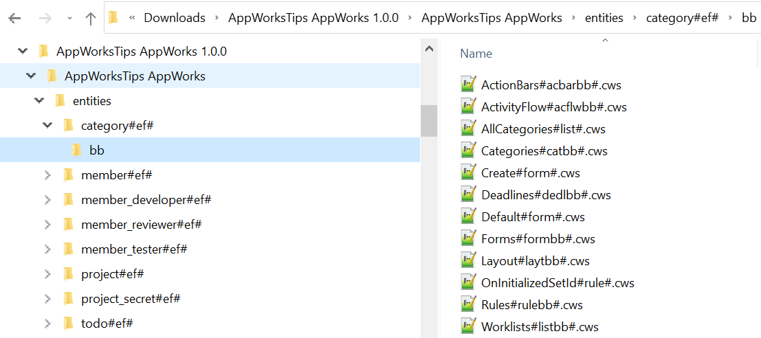Go back with the Back arrow
The image size is (761, 338).
pyautogui.click(x=14, y=19)
